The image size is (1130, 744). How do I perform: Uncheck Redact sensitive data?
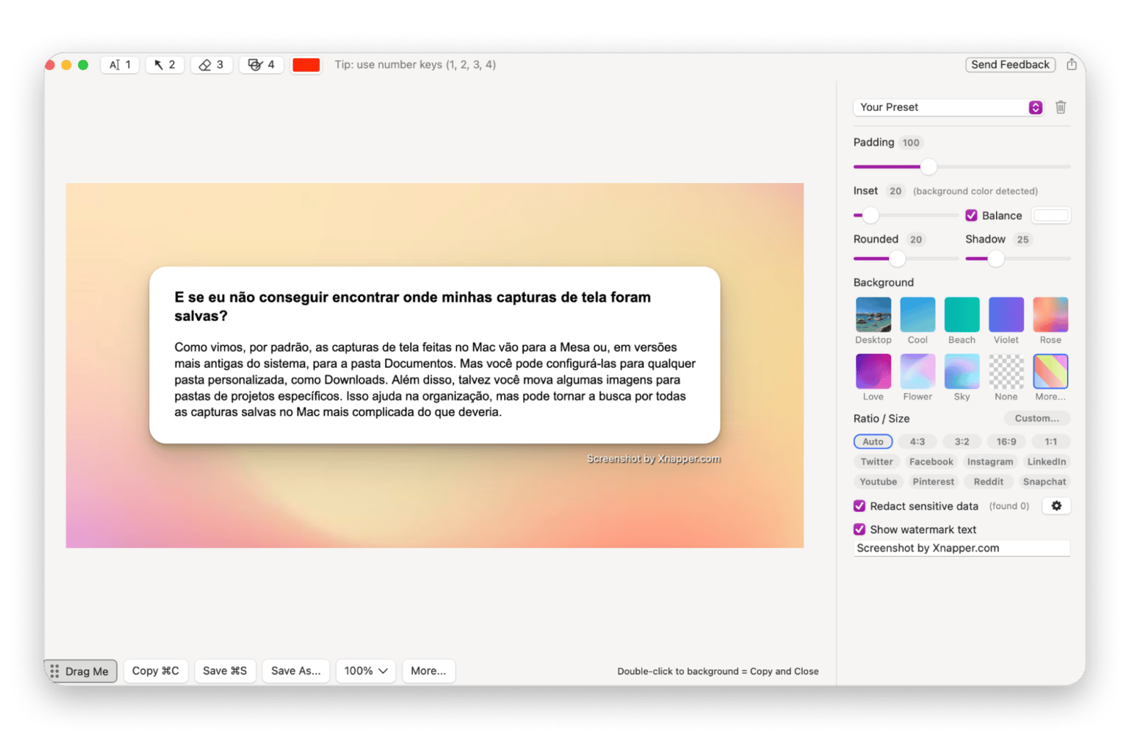[859, 506]
